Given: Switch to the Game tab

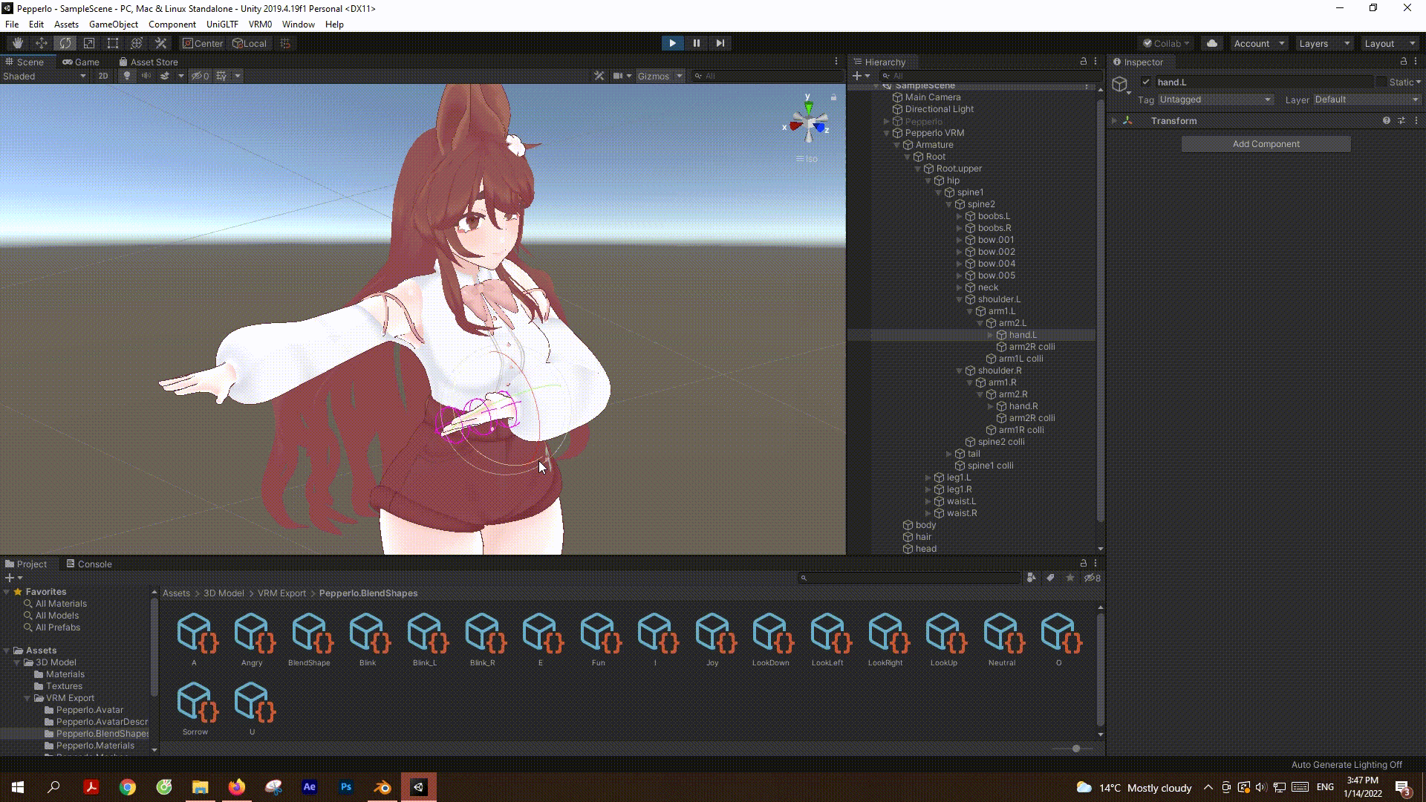Looking at the screenshot, I should coord(81,62).
